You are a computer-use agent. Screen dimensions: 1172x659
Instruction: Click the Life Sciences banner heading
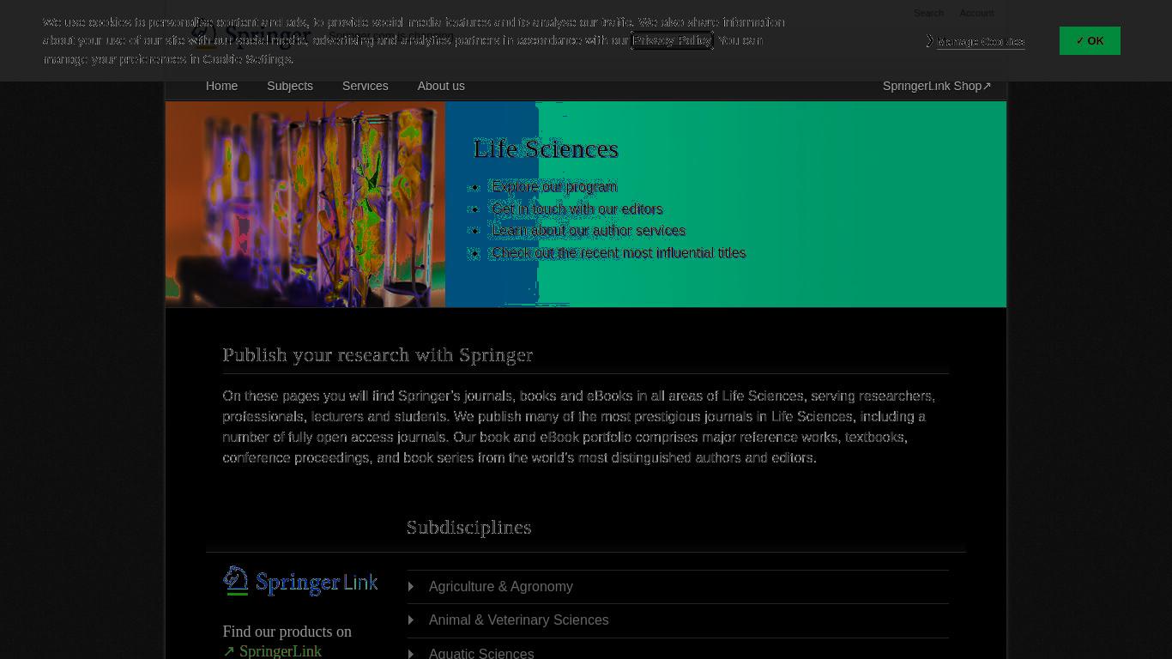546,148
